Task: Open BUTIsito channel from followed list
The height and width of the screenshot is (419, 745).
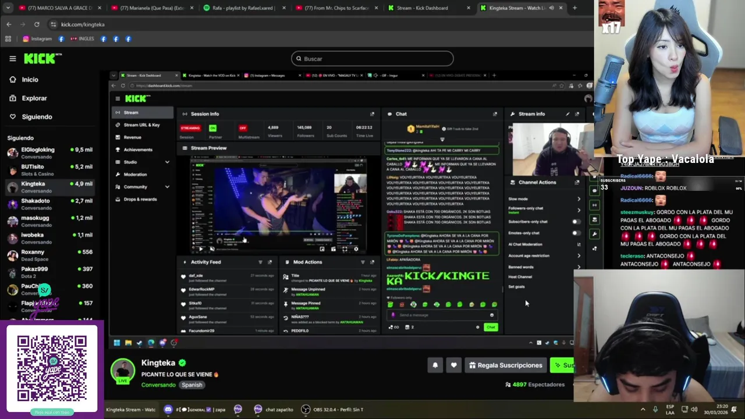Action: [x=49, y=170]
